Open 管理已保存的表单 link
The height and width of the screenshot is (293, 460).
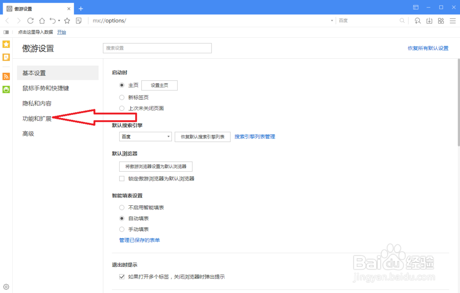tap(139, 240)
